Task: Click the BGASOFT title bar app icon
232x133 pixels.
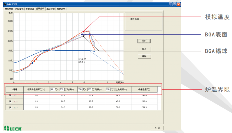Action: (5, 5)
